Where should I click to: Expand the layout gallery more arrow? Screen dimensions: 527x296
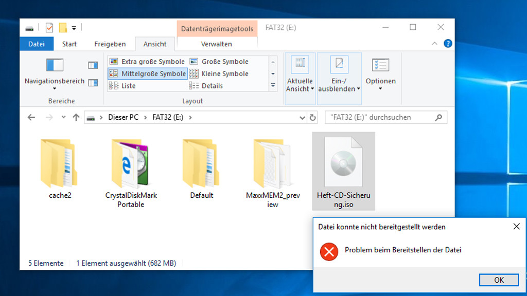pos(273,86)
